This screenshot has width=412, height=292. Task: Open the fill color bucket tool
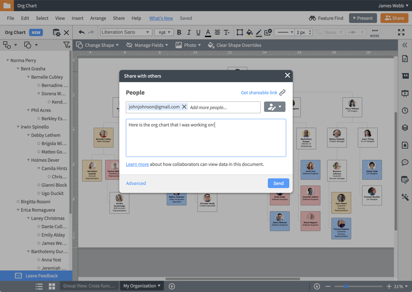coord(250,32)
